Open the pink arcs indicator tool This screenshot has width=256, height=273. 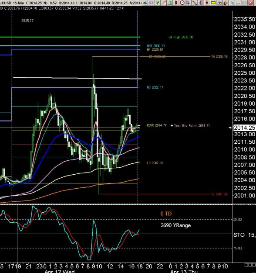coord(151,3)
